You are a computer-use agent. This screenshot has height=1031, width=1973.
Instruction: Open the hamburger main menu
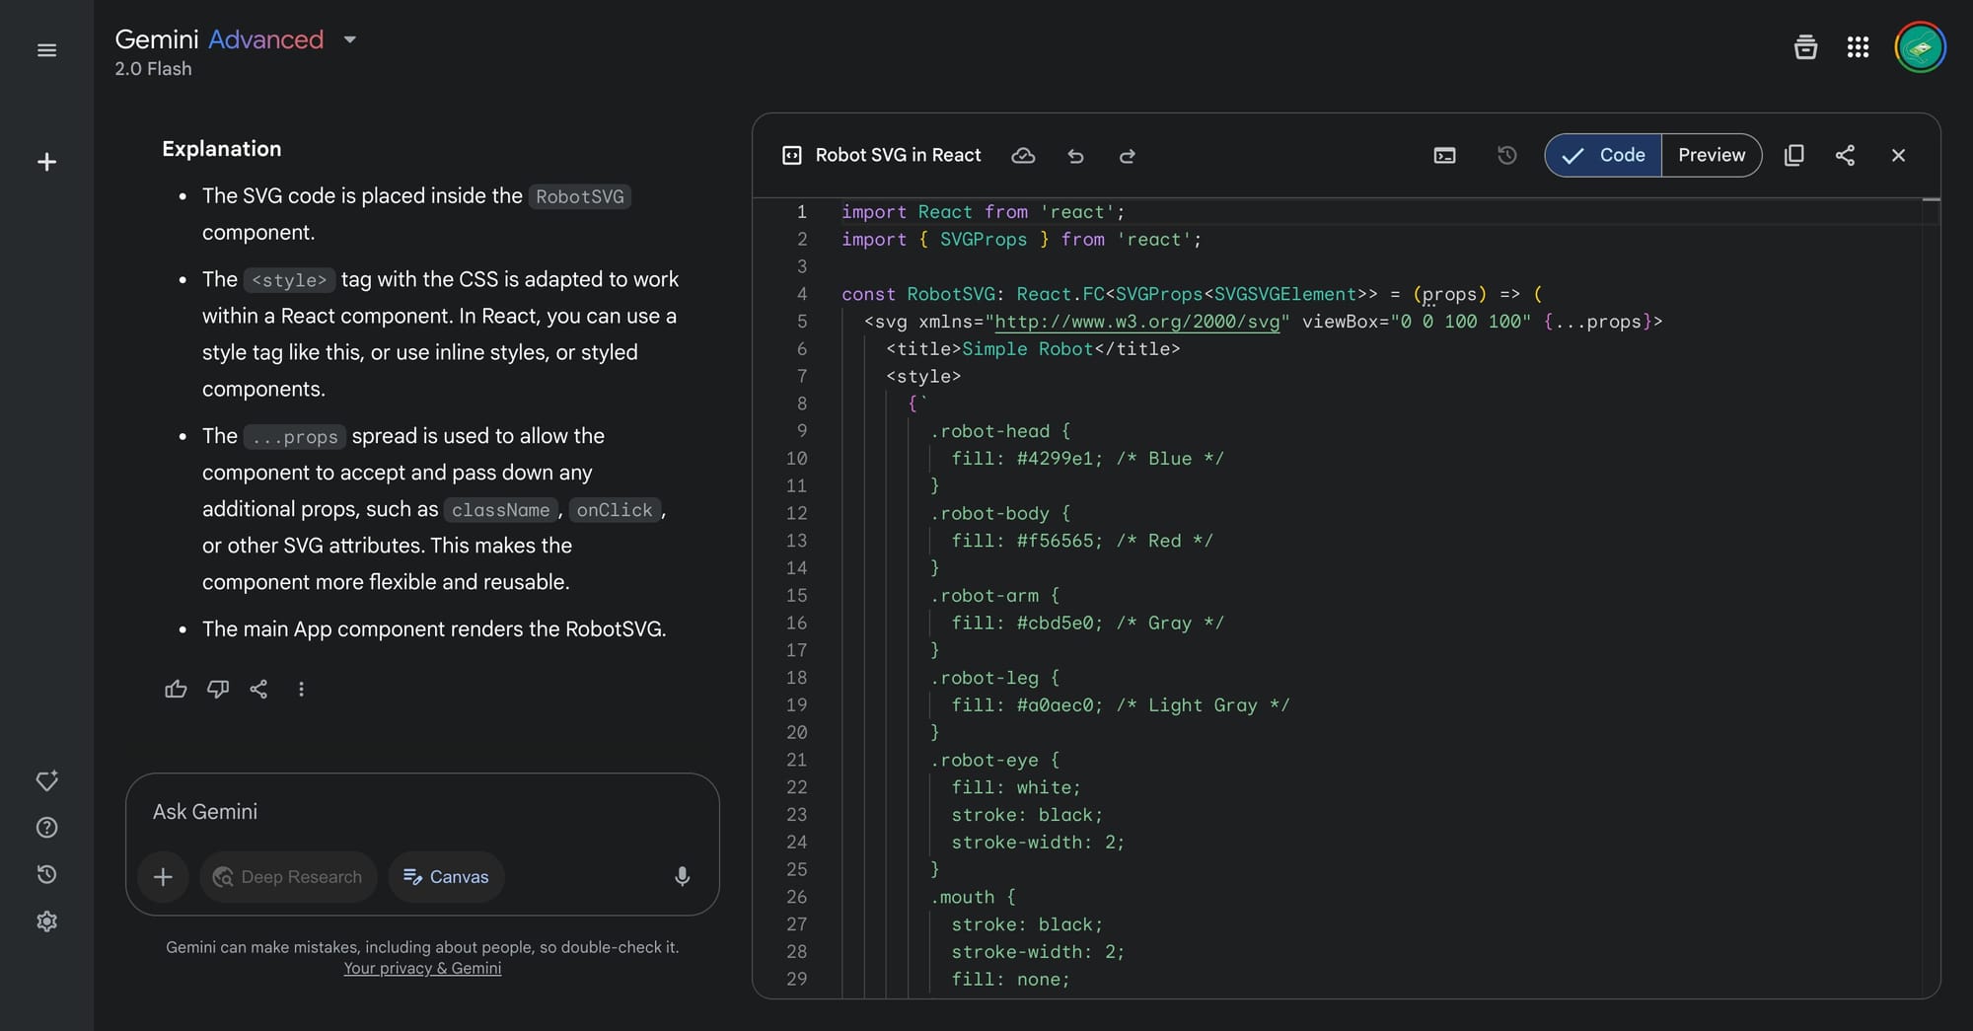(x=46, y=50)
